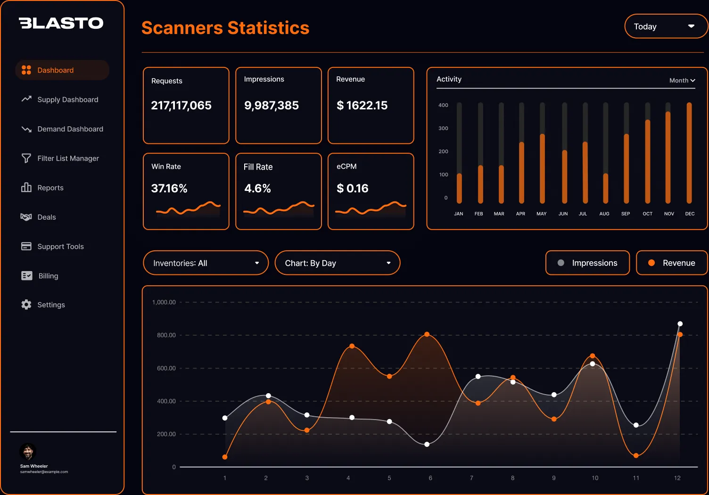The image size is (709, 495).
Task: Open Support Tools via the wrench icon
Action: (26, 246)
